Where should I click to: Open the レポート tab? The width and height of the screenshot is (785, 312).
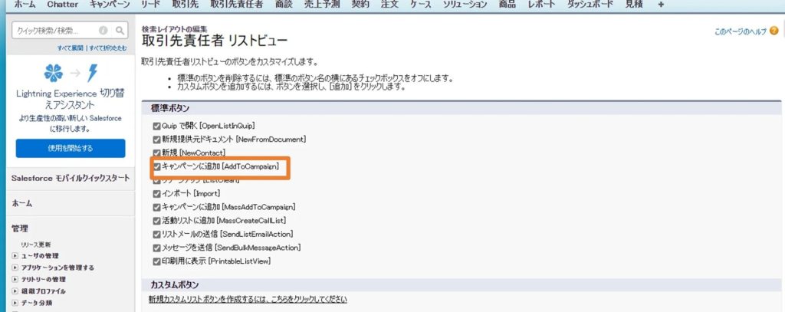click(x=541, y=4)
